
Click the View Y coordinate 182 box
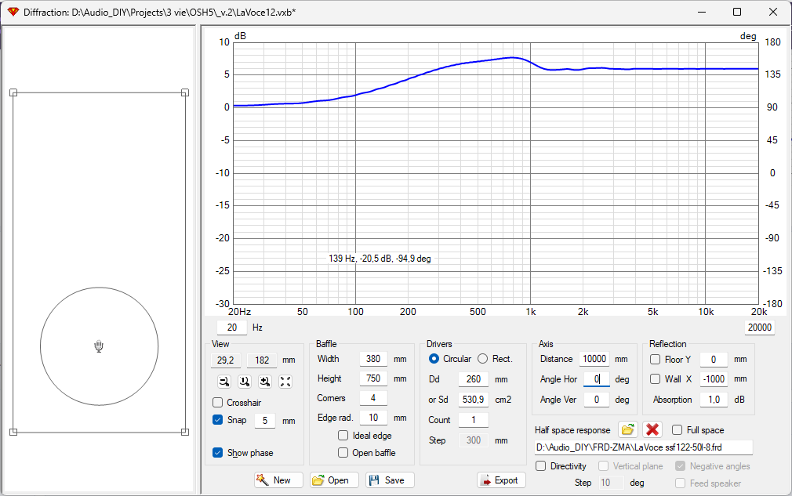(262, 360)
